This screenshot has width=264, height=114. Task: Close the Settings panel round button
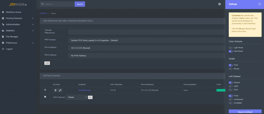pyautogui.click(x=260, y=4)
